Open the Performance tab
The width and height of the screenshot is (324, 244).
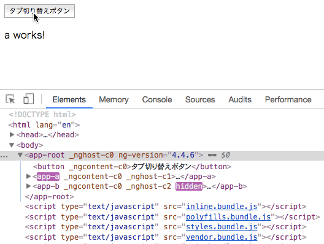pos(288,100)
